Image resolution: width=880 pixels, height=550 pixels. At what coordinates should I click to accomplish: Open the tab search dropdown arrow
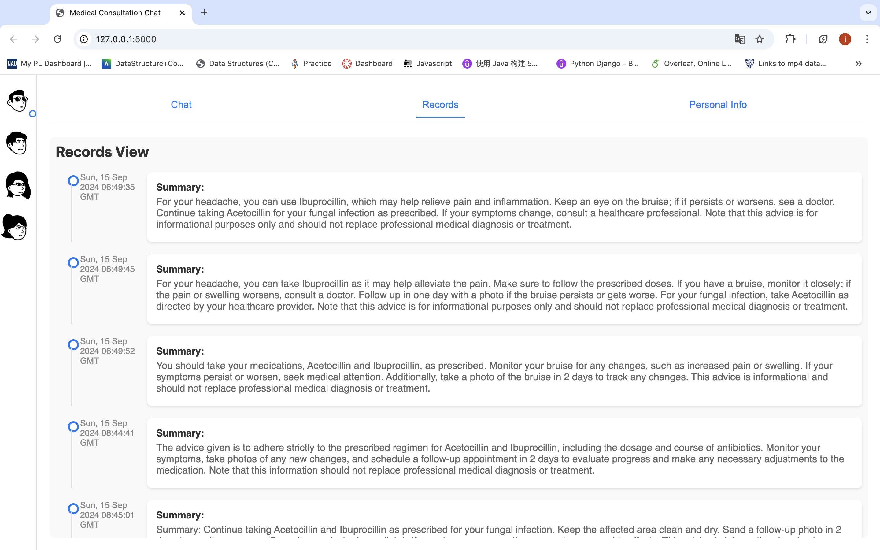tap(868, 13)
